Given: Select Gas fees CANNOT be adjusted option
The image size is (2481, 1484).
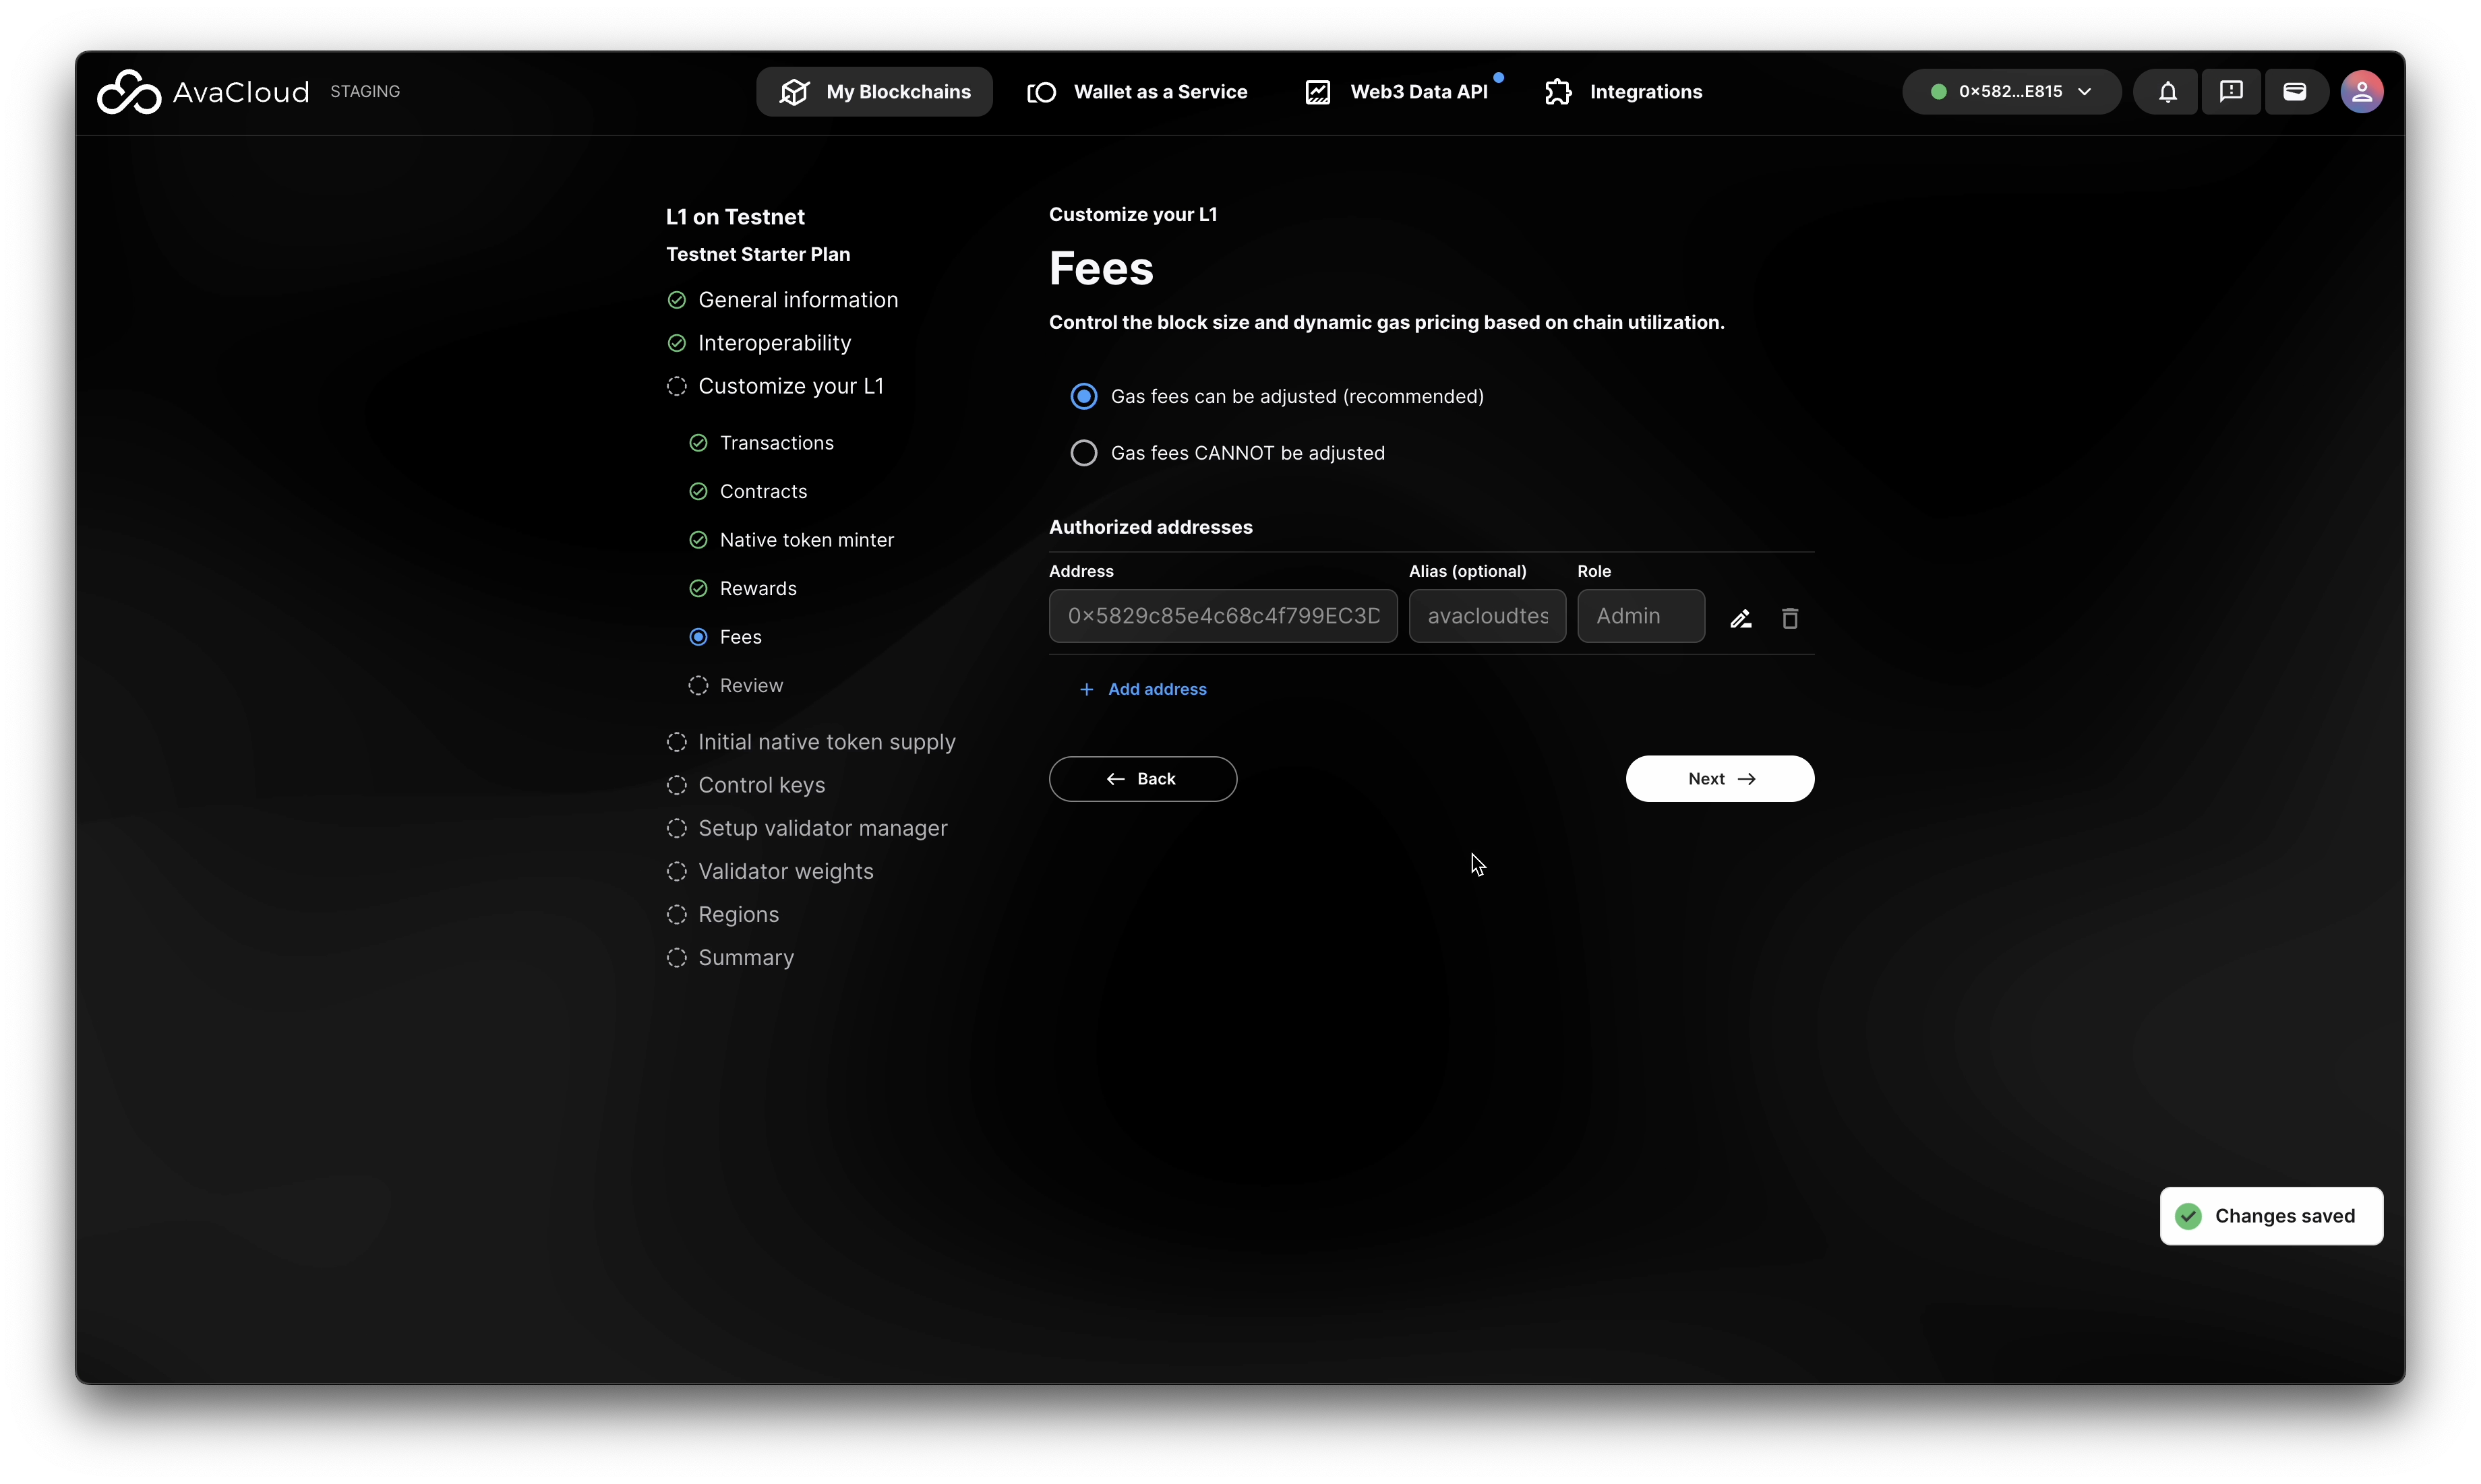Looking at the screenshot, I should pyautogui.click(x=1083, y=453).
